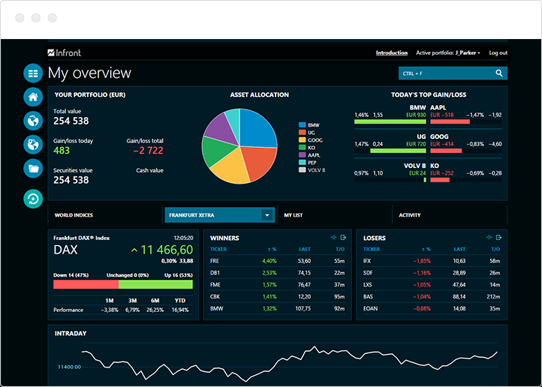This screenshot has height=387, width=542.
Task: Open the folder icon in sidebar
Action: point(33,169)
